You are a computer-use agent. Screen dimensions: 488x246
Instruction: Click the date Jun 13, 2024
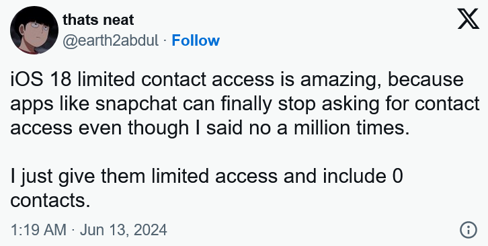tap(123, 230)
